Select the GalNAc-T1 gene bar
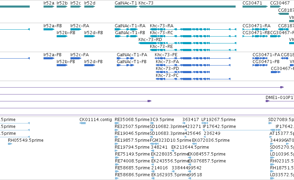The height and width of the screenshot is (180, 294). coord(126,7)
